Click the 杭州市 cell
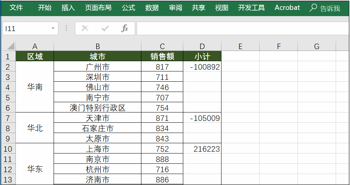Image resolution: width=350 pixels, height=185 pixels. pyautogui.click(x=98, y=169)
